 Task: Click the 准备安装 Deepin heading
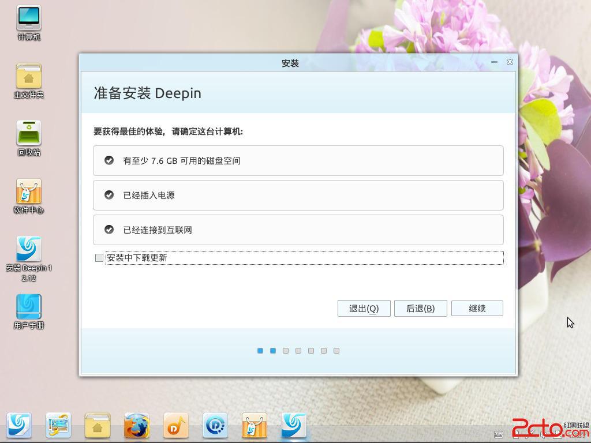point(147,93)
